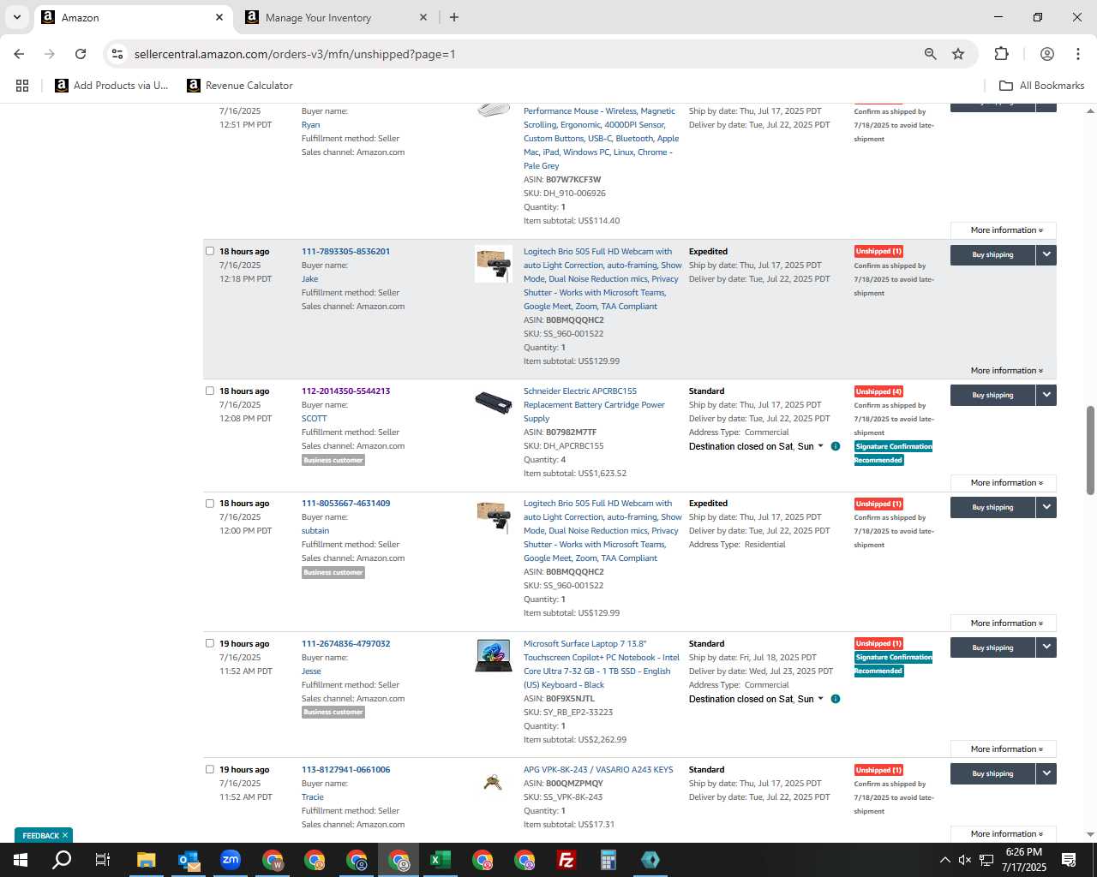Open the bookmarks apps grid icon
The width and height of the screenshot is (1097, 877).
(22, 86)
